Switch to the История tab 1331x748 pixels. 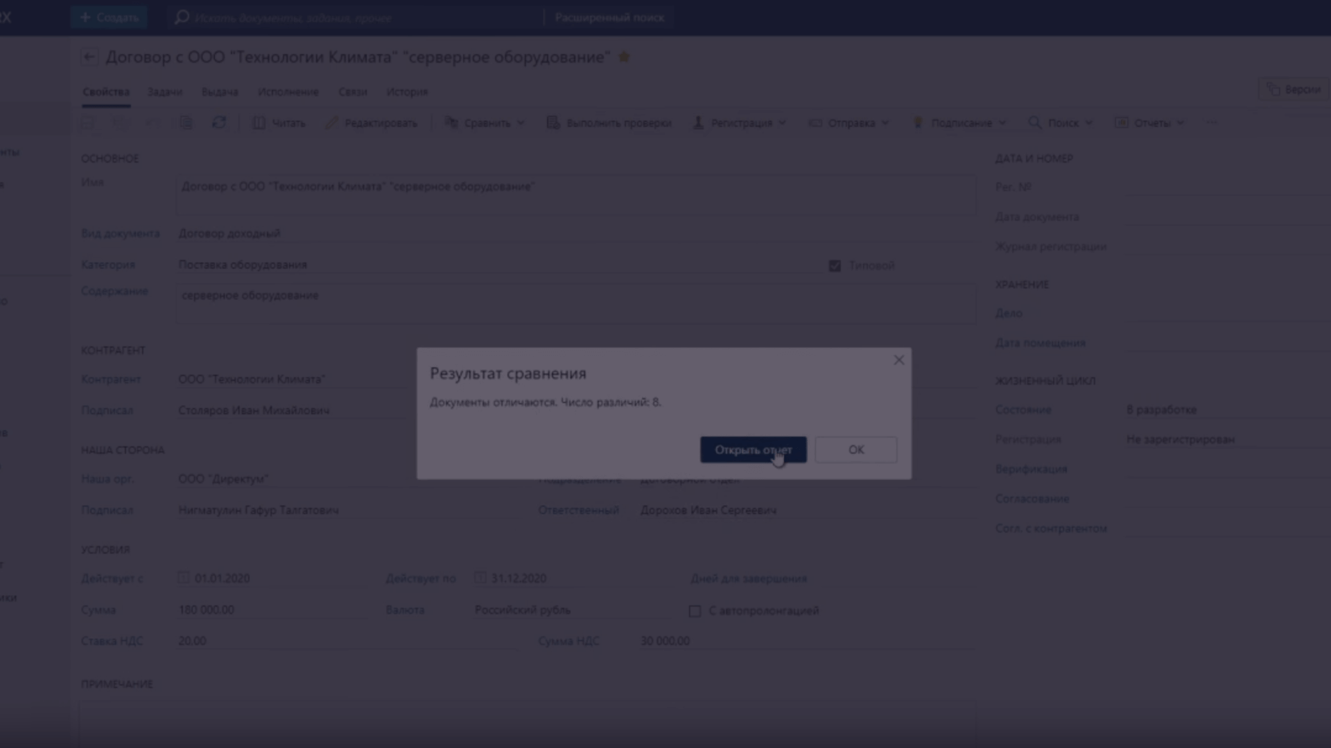coord(407,92)
